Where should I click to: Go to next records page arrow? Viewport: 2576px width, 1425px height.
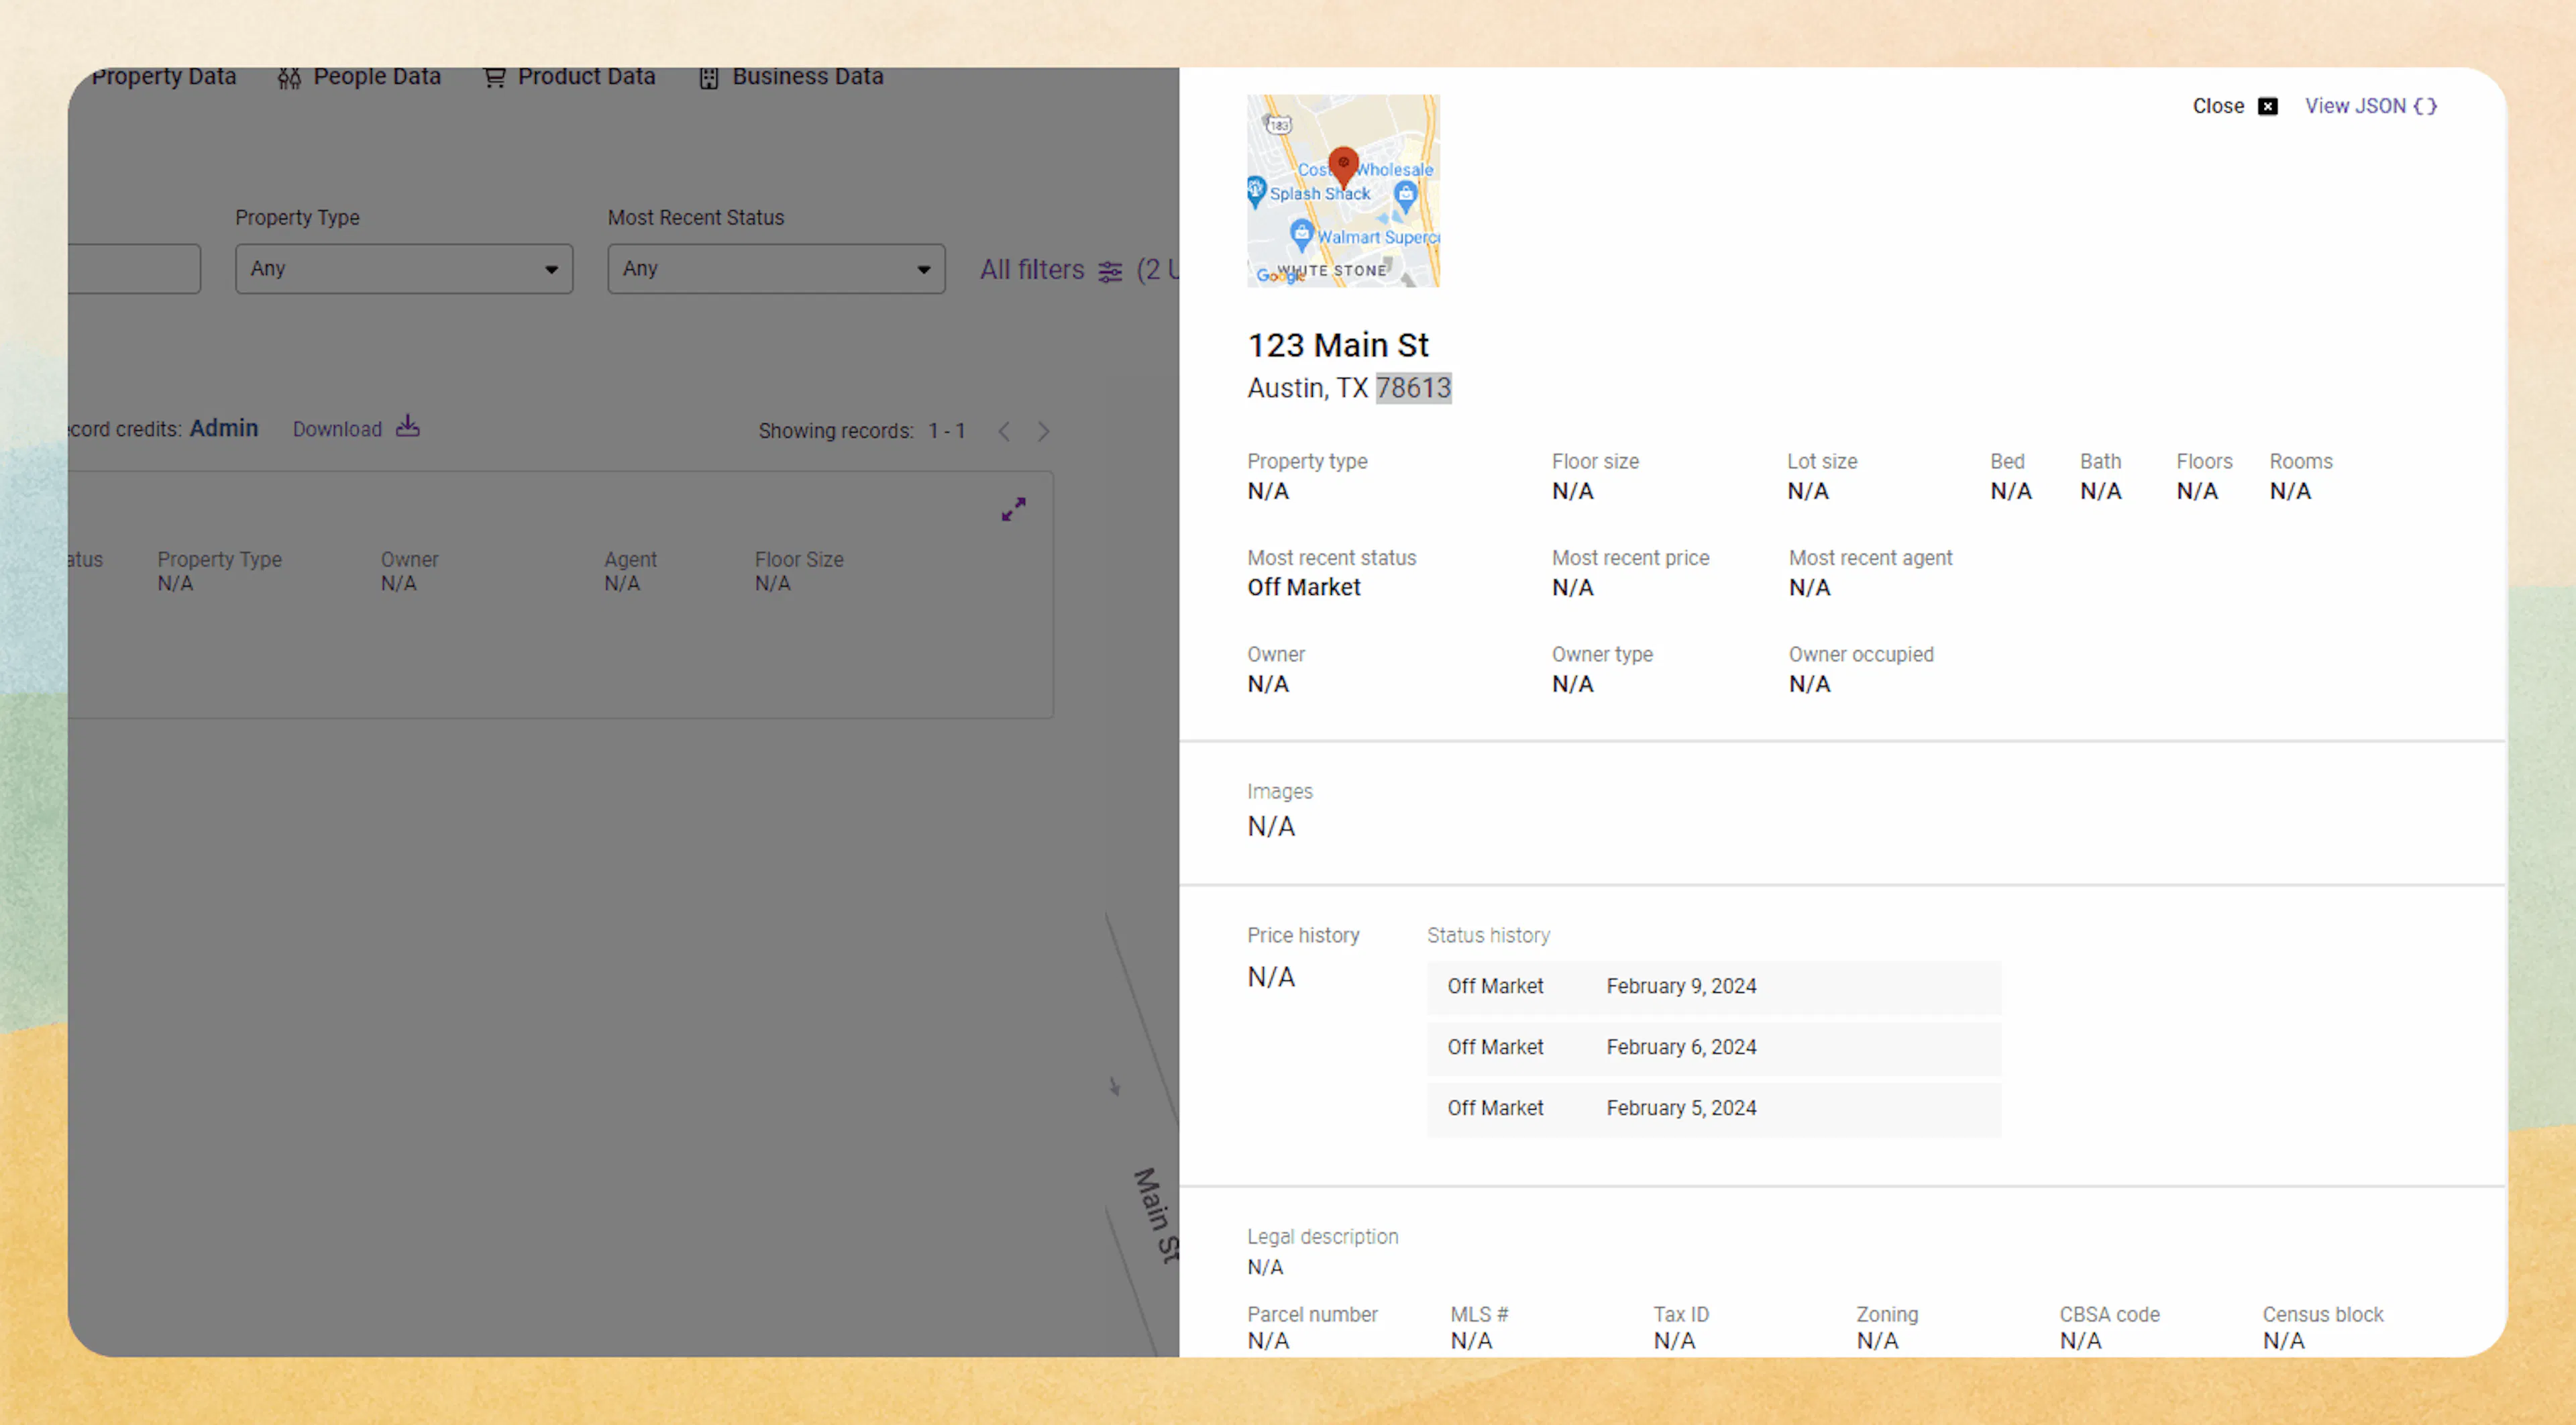1044,431
